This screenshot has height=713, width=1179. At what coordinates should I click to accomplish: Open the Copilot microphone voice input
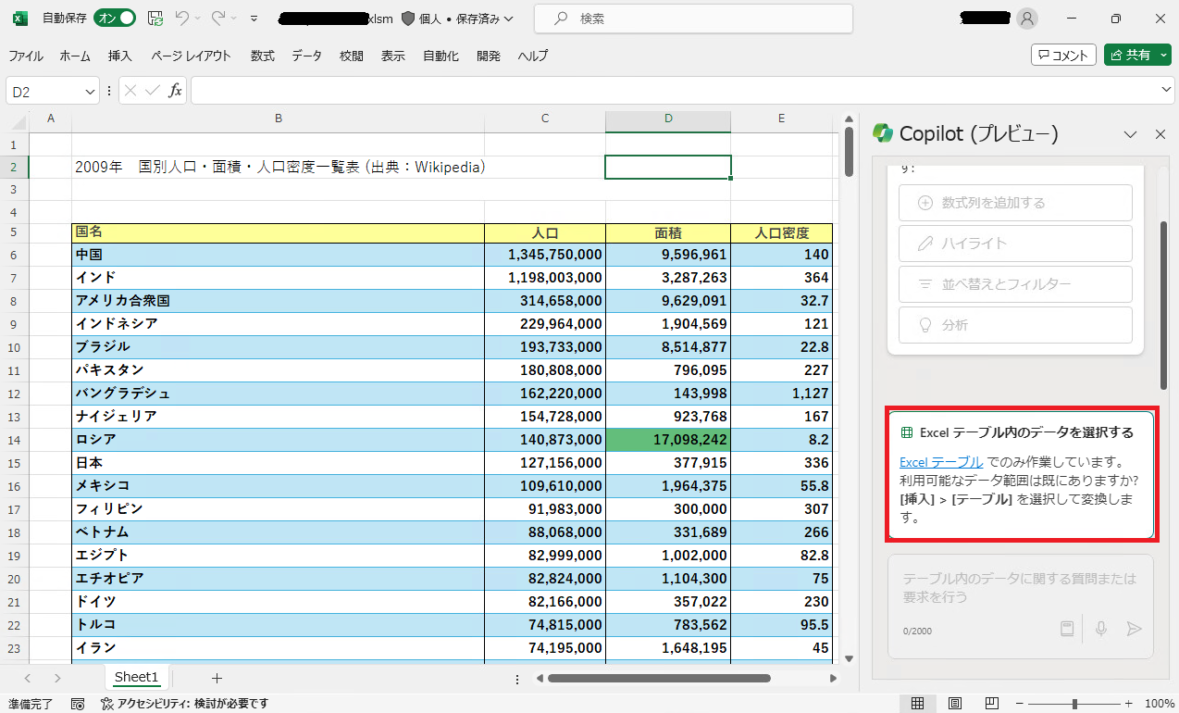point(1100,629)
